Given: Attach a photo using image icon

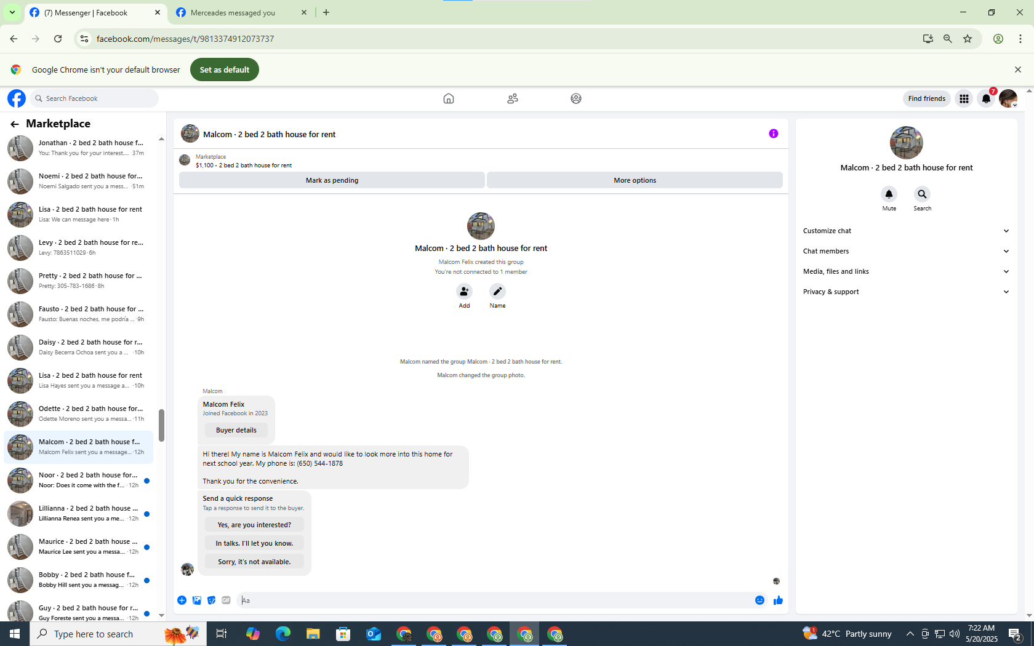Looking at the screenshot, I should (x=197, y=600).
